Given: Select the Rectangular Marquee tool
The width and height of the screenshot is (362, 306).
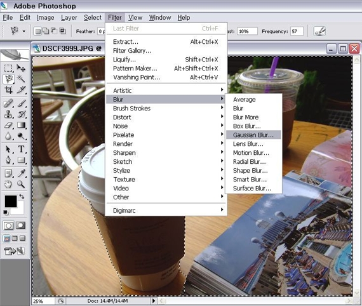Looking at the screenshot, I should point(8,68).
